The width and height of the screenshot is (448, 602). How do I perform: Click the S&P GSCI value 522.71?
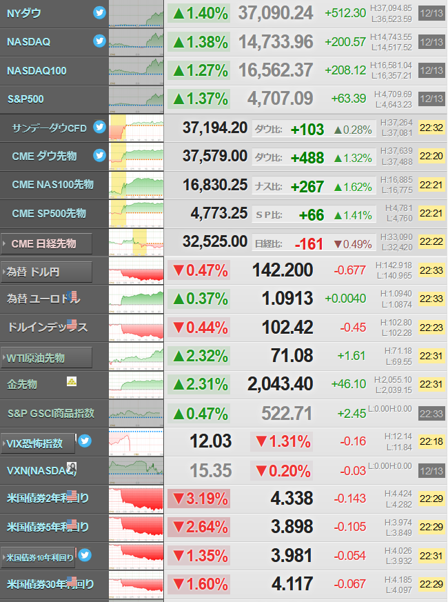coord(287,414)
